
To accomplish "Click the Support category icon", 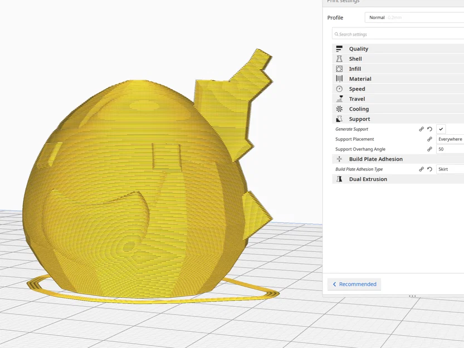I will point(339,119).
